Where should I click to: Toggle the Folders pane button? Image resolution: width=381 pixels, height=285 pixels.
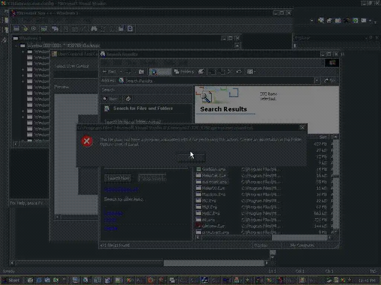[x=184, y=72]
